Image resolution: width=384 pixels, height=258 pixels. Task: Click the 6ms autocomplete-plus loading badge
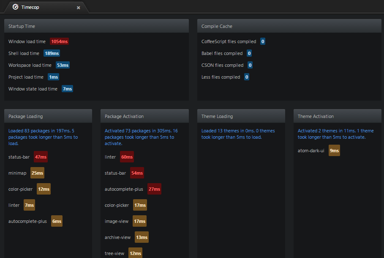[x=57, y=221]
